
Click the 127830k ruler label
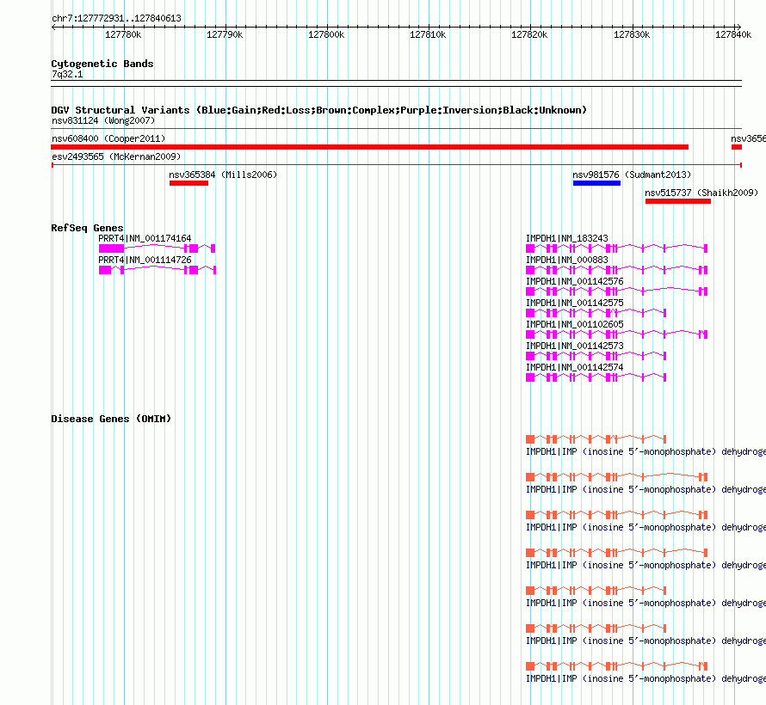(632, 34)
